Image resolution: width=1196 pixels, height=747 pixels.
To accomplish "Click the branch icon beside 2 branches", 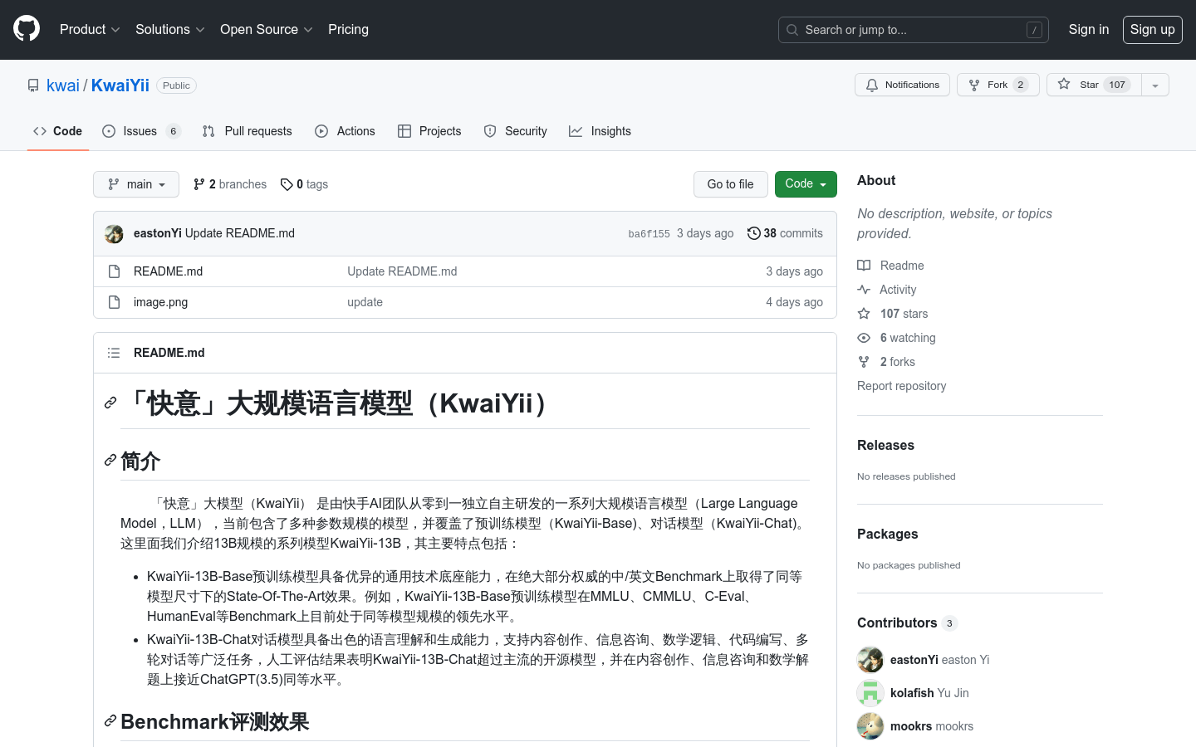I will 199,184.
